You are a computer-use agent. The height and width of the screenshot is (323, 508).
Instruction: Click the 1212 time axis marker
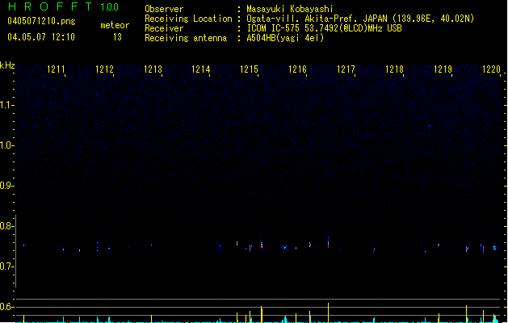point(105,69)
